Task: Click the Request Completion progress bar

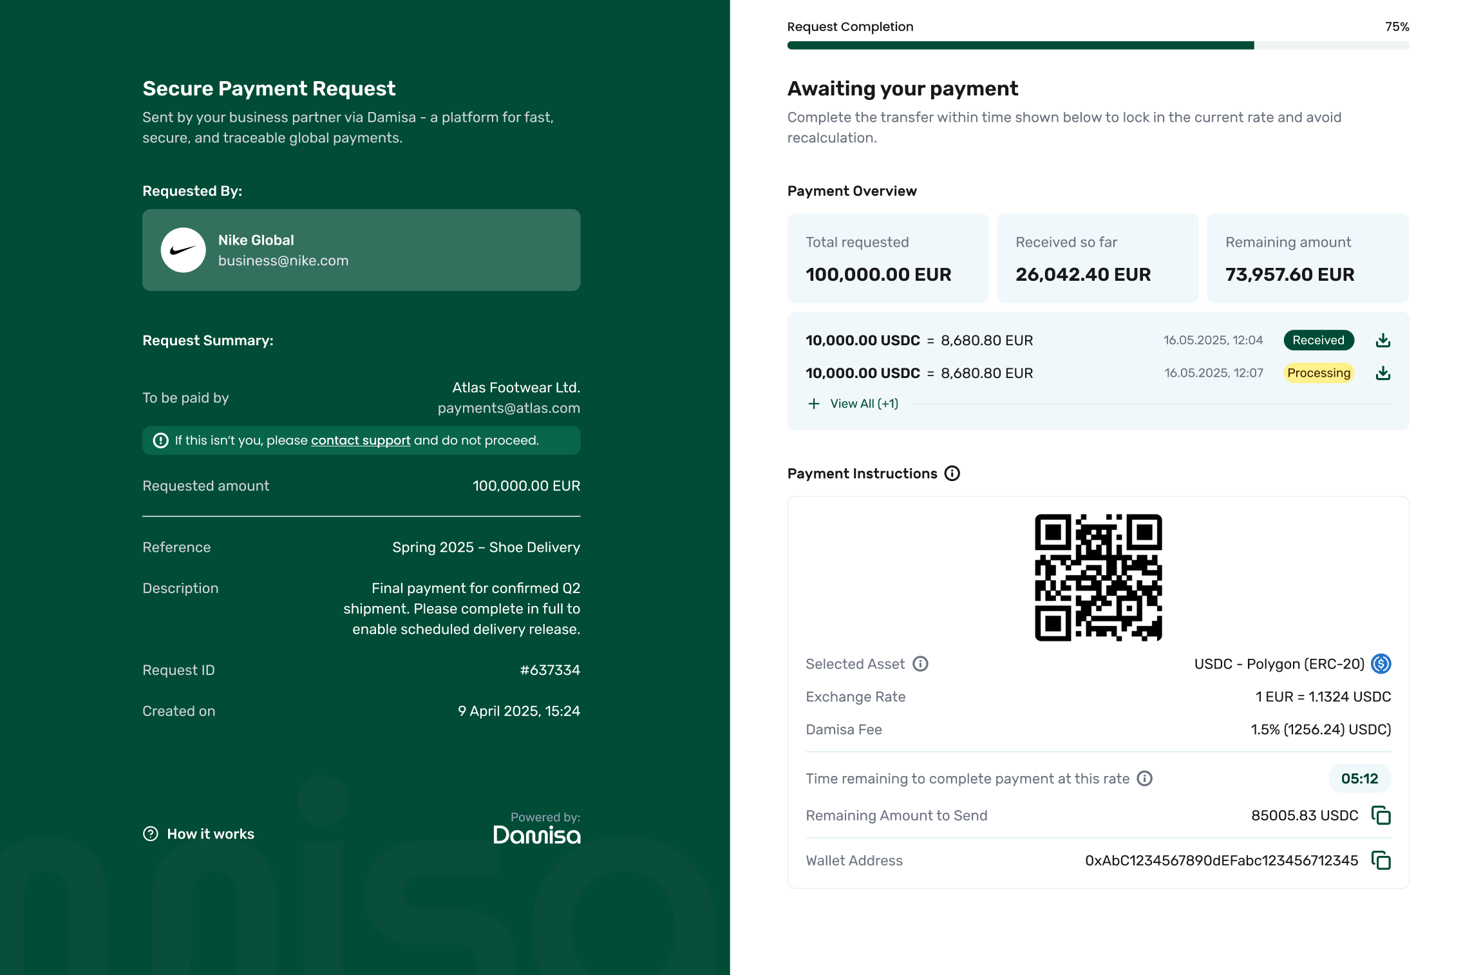Action: pos(1097,46)
